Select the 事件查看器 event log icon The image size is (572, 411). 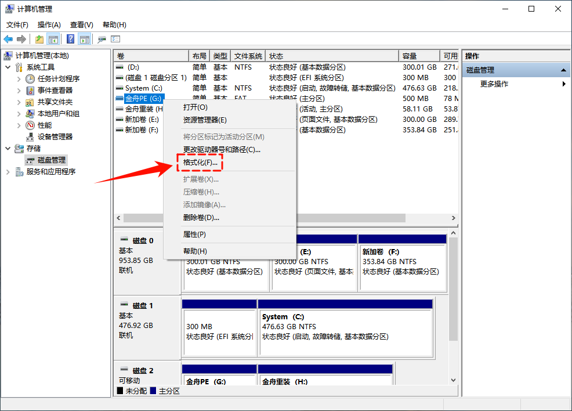click(x=31, y=90)
